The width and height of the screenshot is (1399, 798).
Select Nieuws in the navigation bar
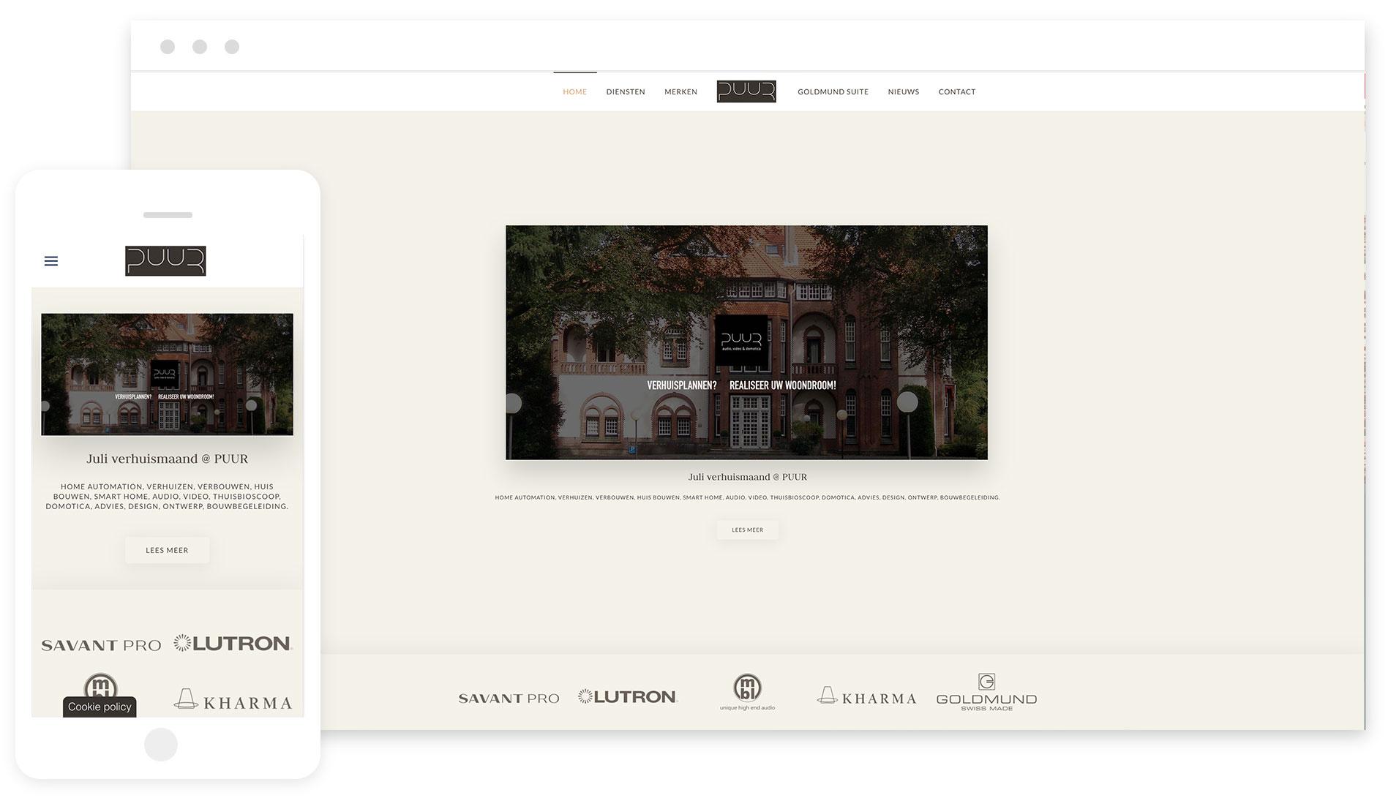903,92
